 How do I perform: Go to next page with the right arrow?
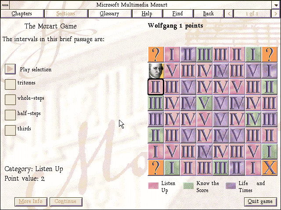click(x=276, y=14)
